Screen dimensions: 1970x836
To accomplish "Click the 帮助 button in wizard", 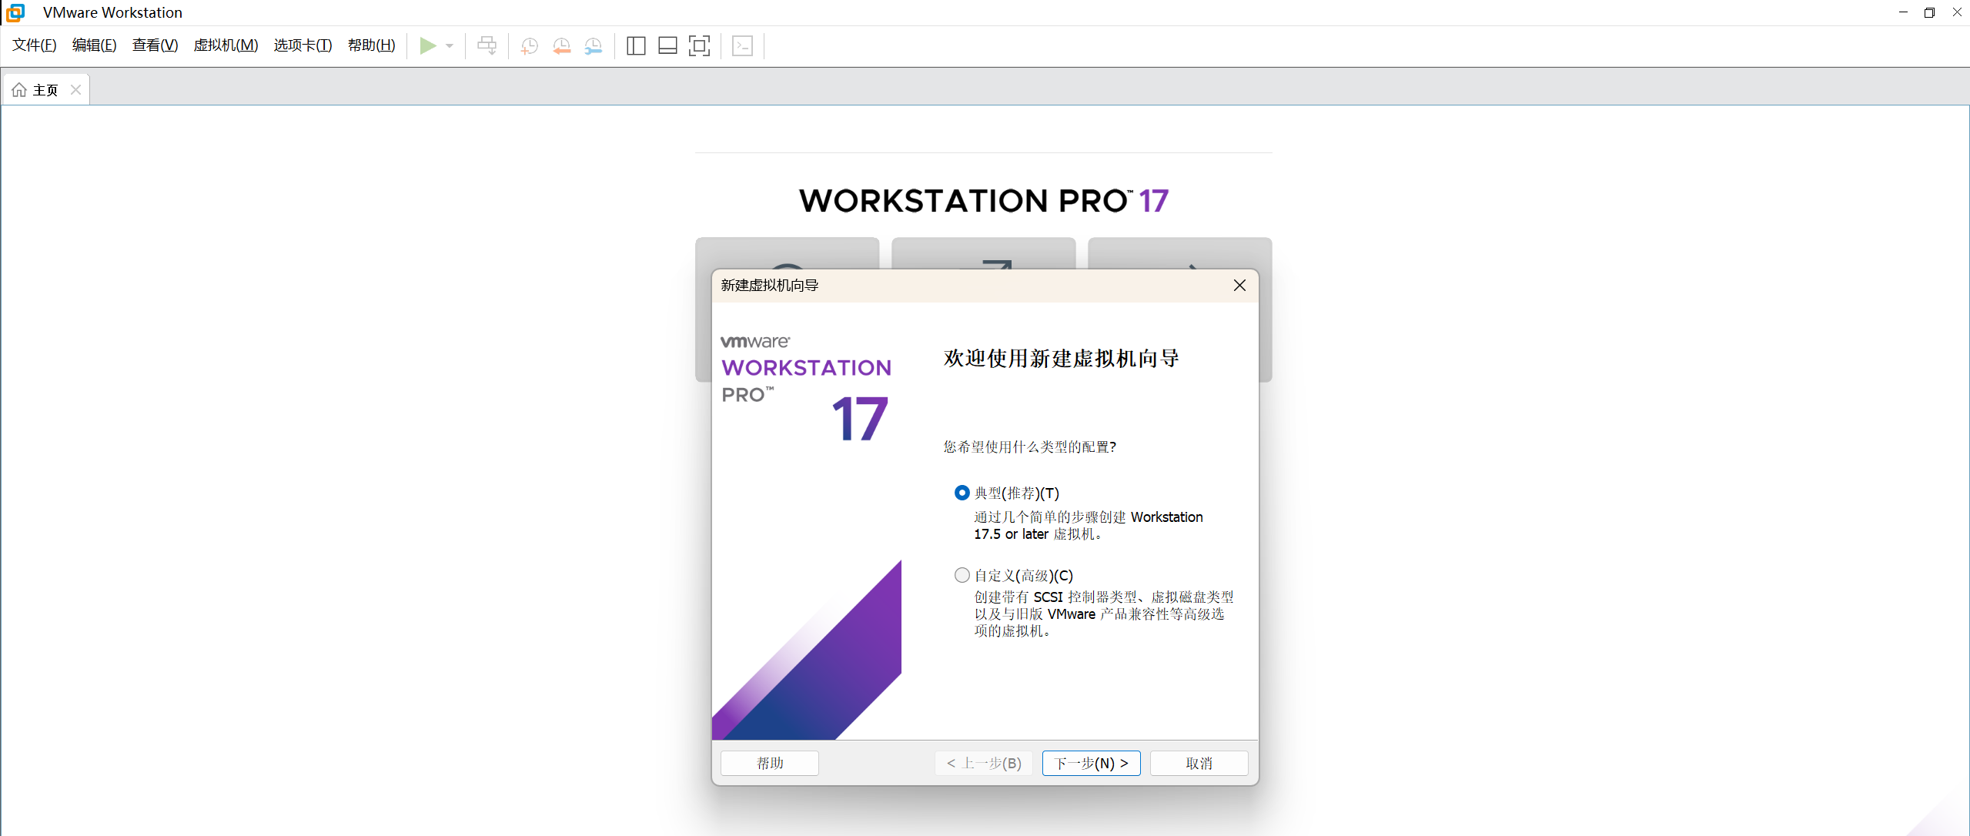I will pyautogui.click(x=769, y=763).
